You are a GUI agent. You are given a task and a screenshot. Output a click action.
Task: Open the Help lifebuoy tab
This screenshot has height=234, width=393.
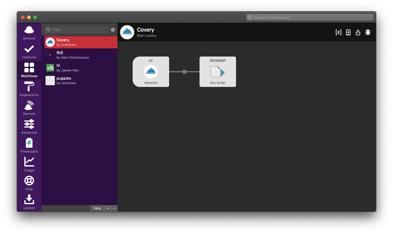[29, 183]
